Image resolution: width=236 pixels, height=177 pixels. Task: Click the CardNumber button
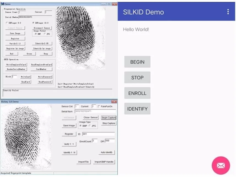point(41,69)
